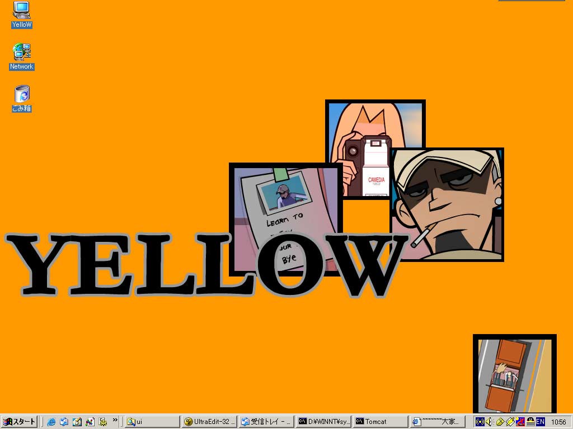The width and height of the screenshot is (573, 429).
Task: Switch to D:¥WINNT¥sy... console window
Action: pos(324,422)
